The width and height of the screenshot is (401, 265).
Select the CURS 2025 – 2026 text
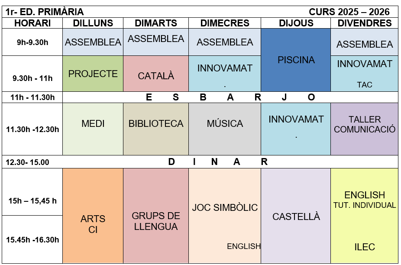349,12
